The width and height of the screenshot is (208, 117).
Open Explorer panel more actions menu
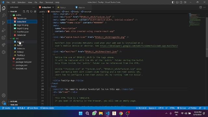pos(33,7)
